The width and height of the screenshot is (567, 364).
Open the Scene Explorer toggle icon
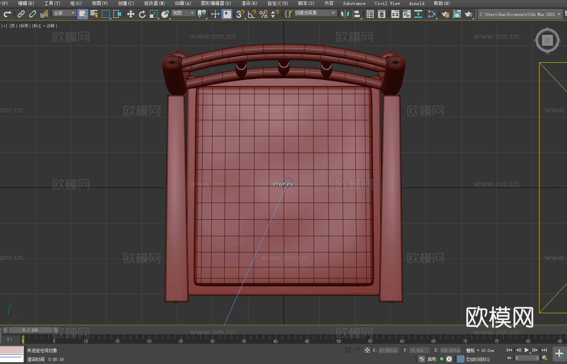(370, 14)
